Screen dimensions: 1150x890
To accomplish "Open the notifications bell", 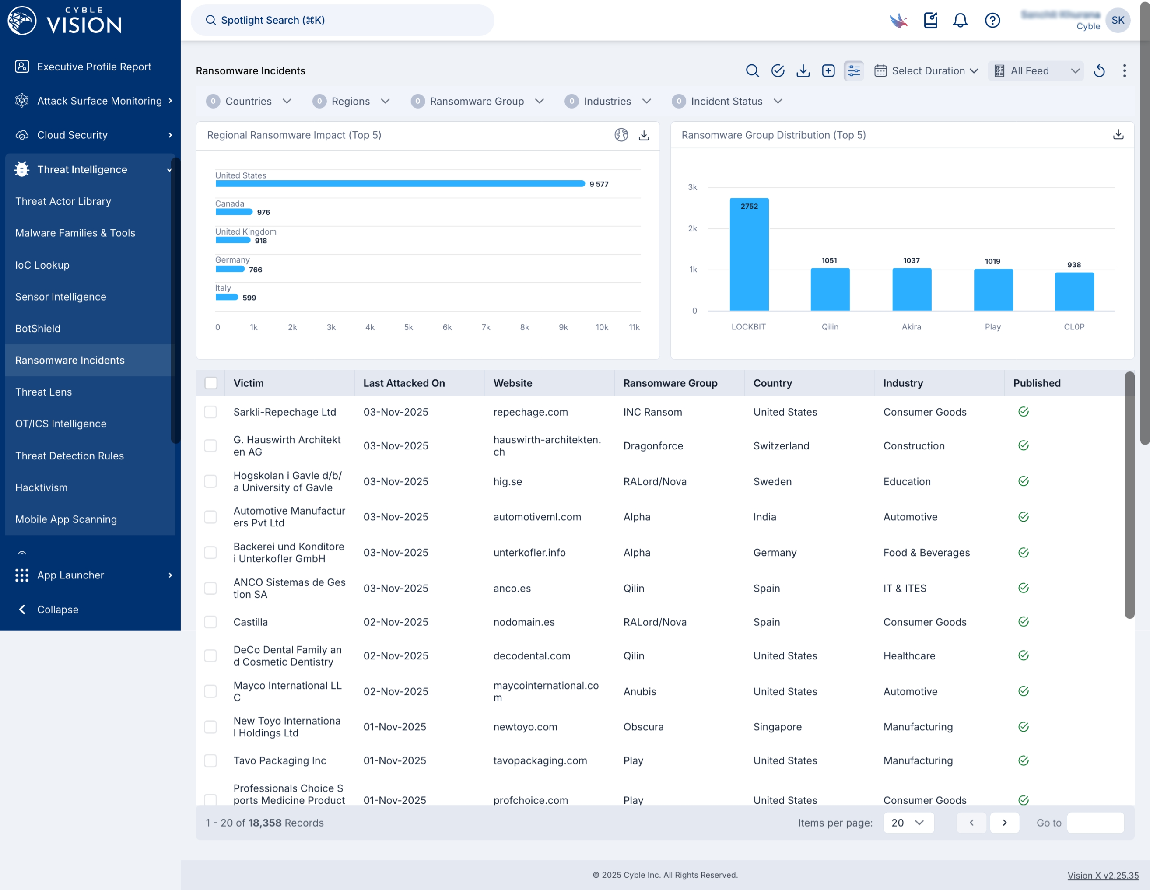I will [961, 20].
